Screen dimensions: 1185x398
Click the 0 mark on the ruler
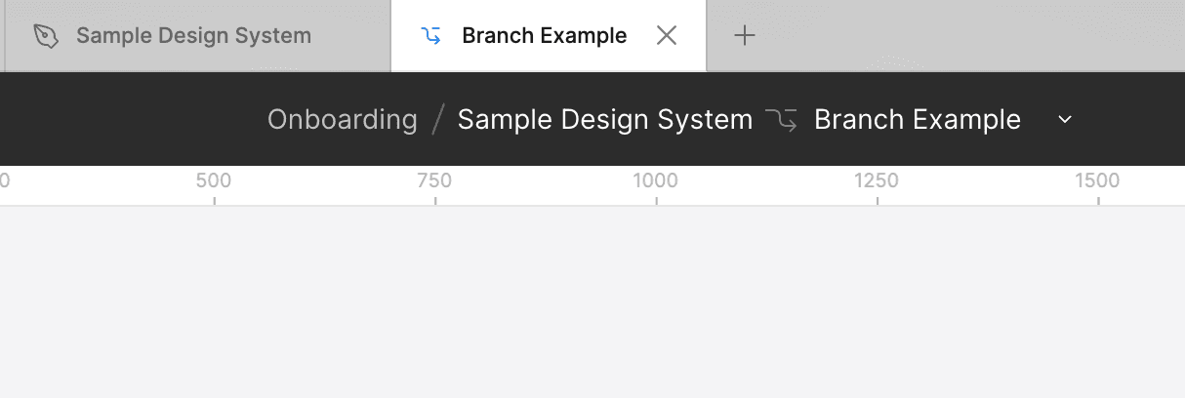click(4, 180)
